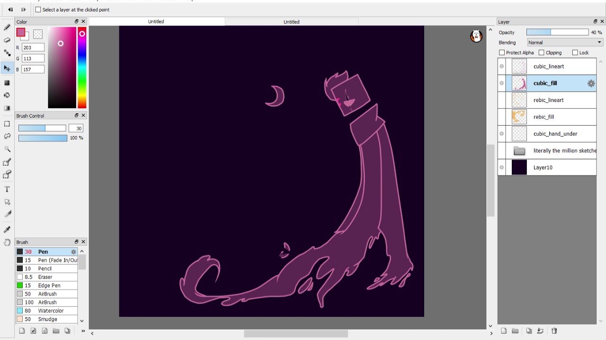Viewport: 606px width, 340px height.
Task: Add a new brush in the Brush panel
Action: 22,331
